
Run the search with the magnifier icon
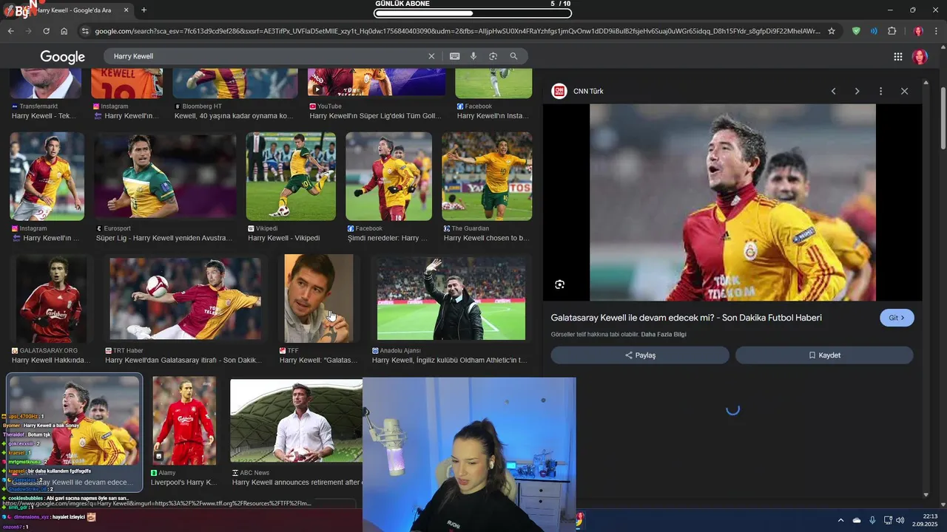pyautogui.click(x=513, y=56)
